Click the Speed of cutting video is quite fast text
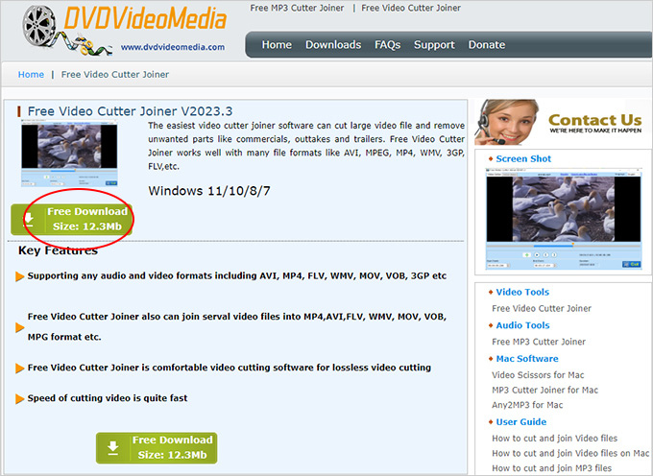This screenshot has height=476, width=653. [108, 398]
